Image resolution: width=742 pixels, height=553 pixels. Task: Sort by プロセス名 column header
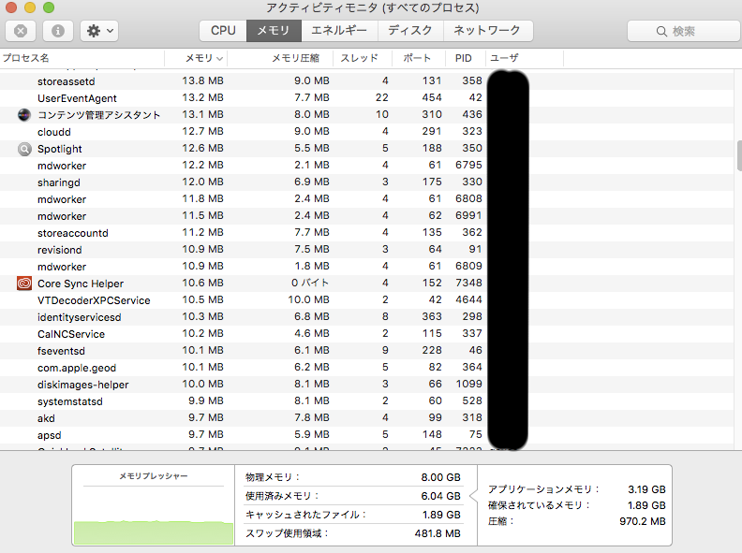click(x=82, y=58)
